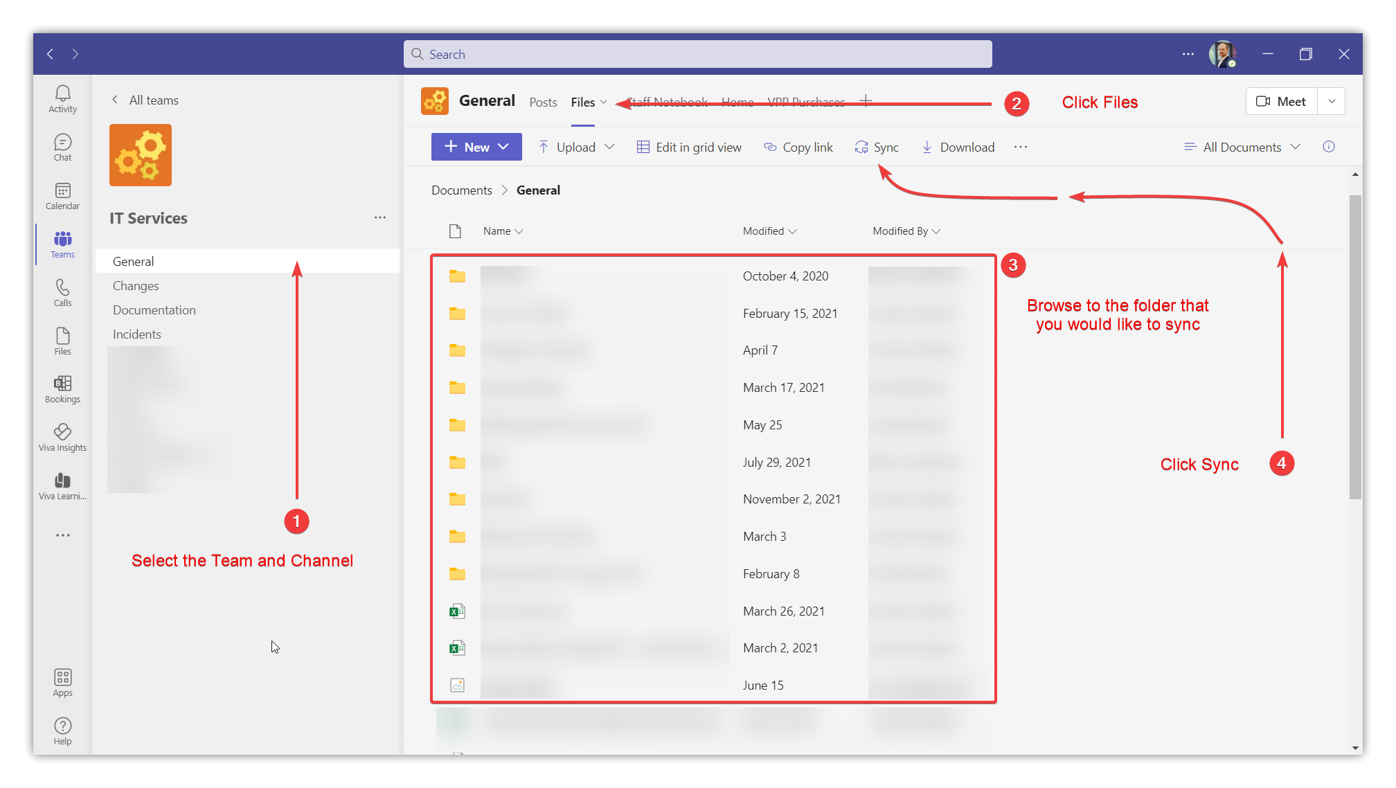The width and height of the screenshot is (1396, 788).
Task: Open the All Documents view selector
Action: (x=1242, y=147)
